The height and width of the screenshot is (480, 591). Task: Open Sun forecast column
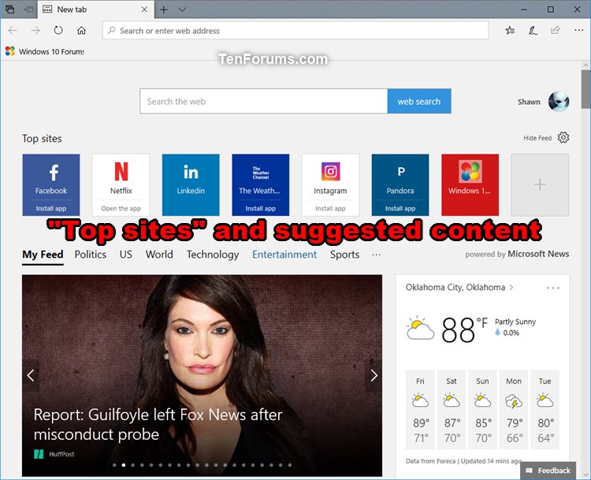(x=483, y=410)
